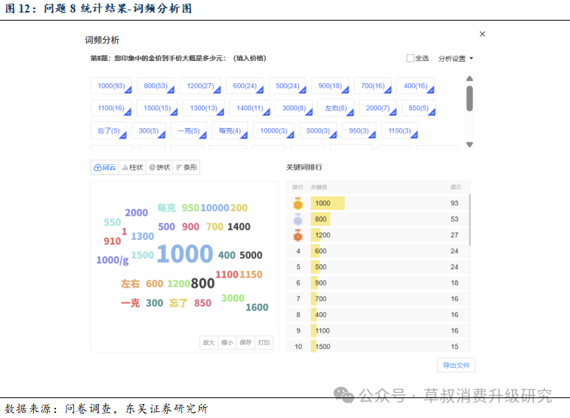Click the word 910 in the cloud
570x418 pixels.
click(112, 241)
